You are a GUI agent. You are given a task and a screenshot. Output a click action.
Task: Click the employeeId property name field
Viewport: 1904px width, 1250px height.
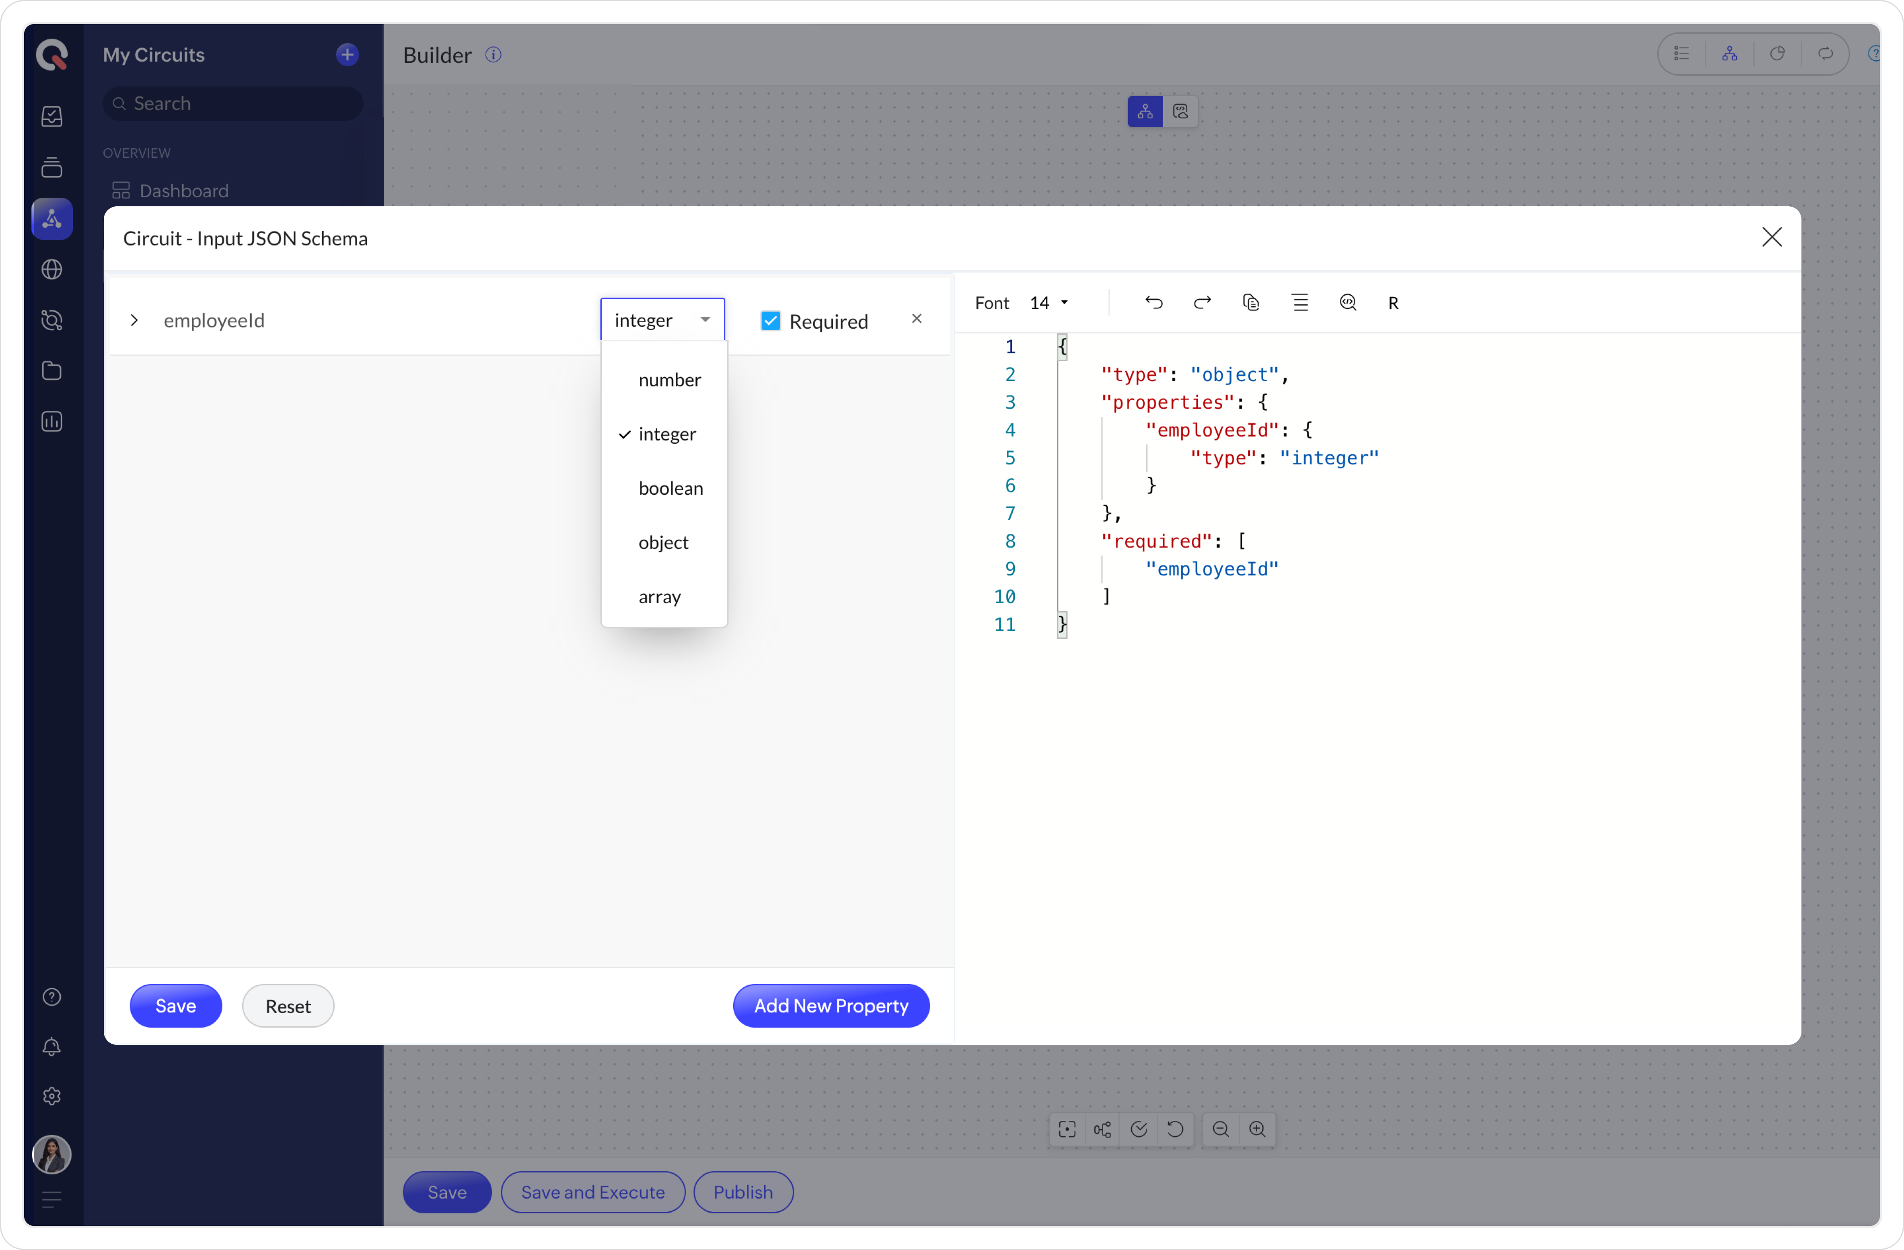point(214,320)
